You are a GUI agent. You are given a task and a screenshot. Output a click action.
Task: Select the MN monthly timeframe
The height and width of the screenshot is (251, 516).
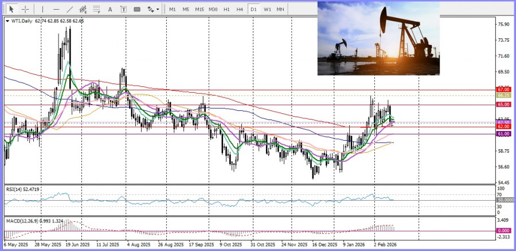(280, 9)
